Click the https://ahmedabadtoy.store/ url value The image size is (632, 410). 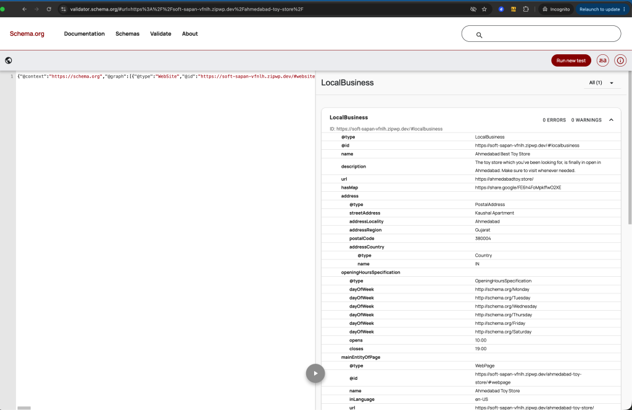coord(504,179)
